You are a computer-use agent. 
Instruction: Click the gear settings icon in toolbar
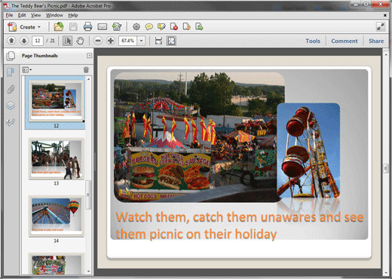(x=136, y=26)
